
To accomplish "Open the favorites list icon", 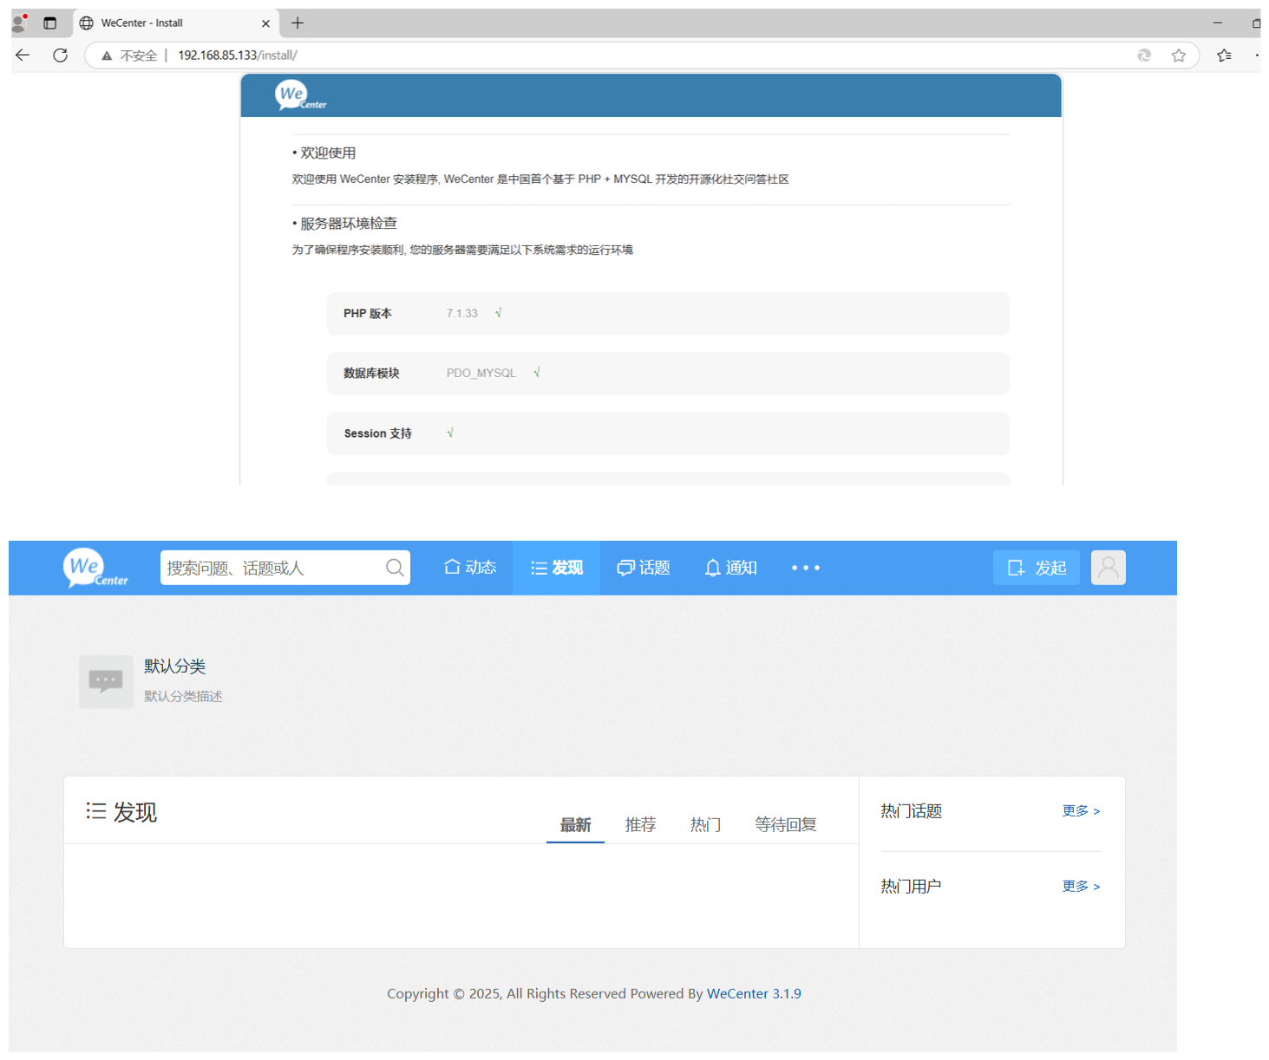I will [x=1224, y=55].
